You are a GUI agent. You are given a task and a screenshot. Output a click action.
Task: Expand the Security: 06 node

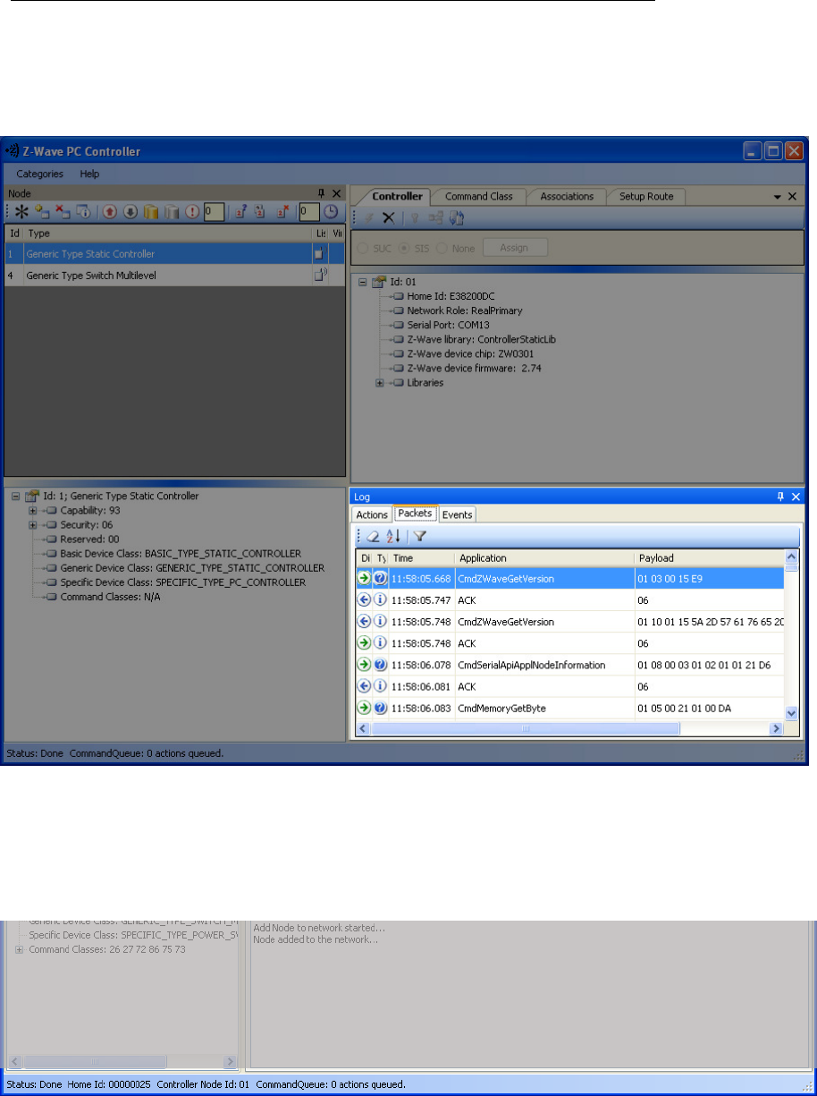(x=32, y=524)
